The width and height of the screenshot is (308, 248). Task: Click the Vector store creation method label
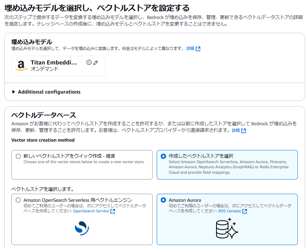(43, 140)
